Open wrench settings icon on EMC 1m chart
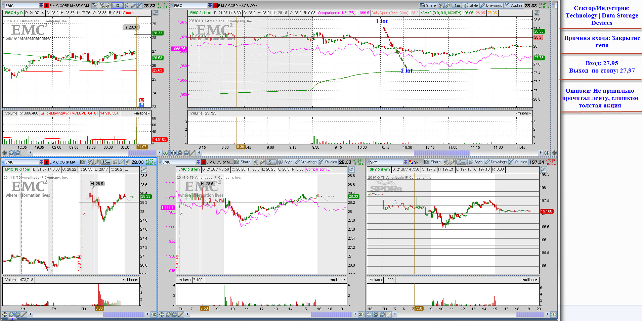Viewport: 642px width, 321px height. 447,5
